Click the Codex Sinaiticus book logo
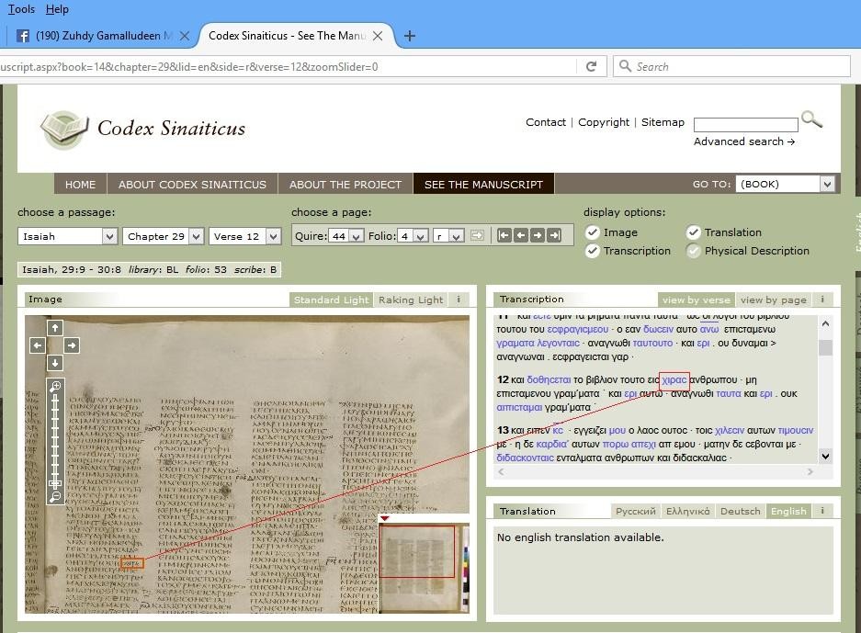This screenshot has width=861, height=633. coord(64,129)
